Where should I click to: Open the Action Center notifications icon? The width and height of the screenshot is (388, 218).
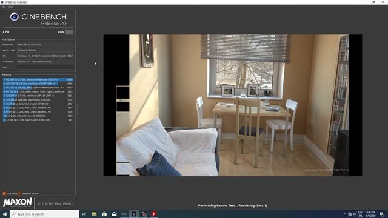coord(381,214)
